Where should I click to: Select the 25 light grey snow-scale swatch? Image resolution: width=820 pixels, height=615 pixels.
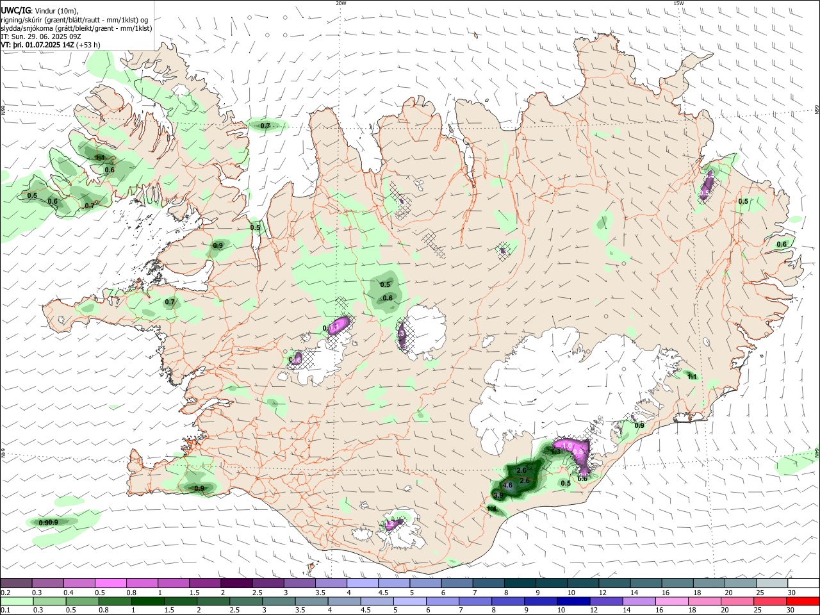click(x=773, y=583)
